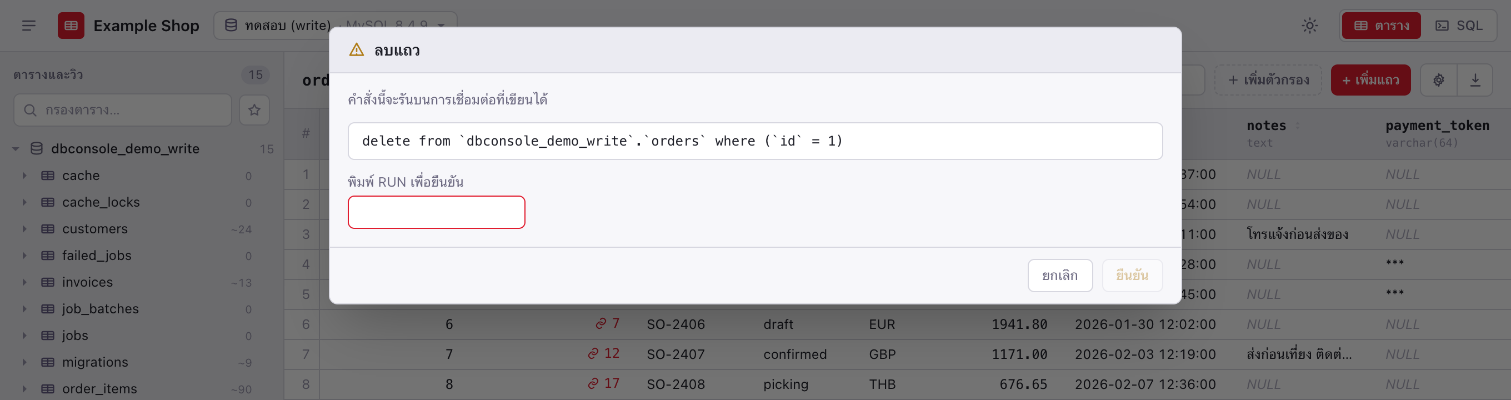Open the customer link 17 in row 8
The height and width of the screenshot is (400, 1511).
coord(604,383)
